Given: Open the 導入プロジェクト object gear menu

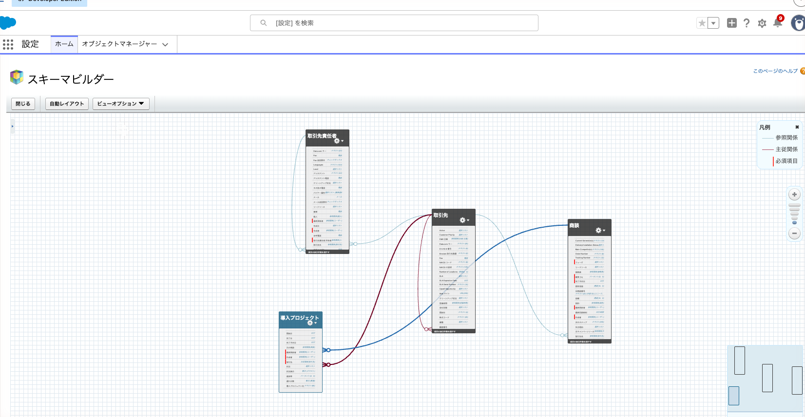Looking at the screenshot, I should pyautogui.click(x=311, y=323).
